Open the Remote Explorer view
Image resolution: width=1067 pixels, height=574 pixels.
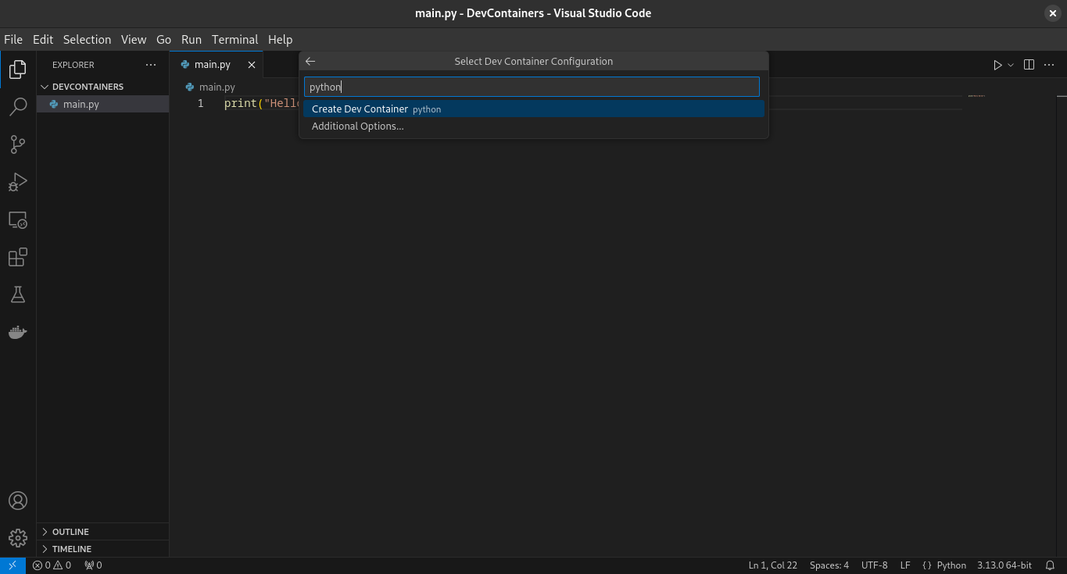(17, 220)
